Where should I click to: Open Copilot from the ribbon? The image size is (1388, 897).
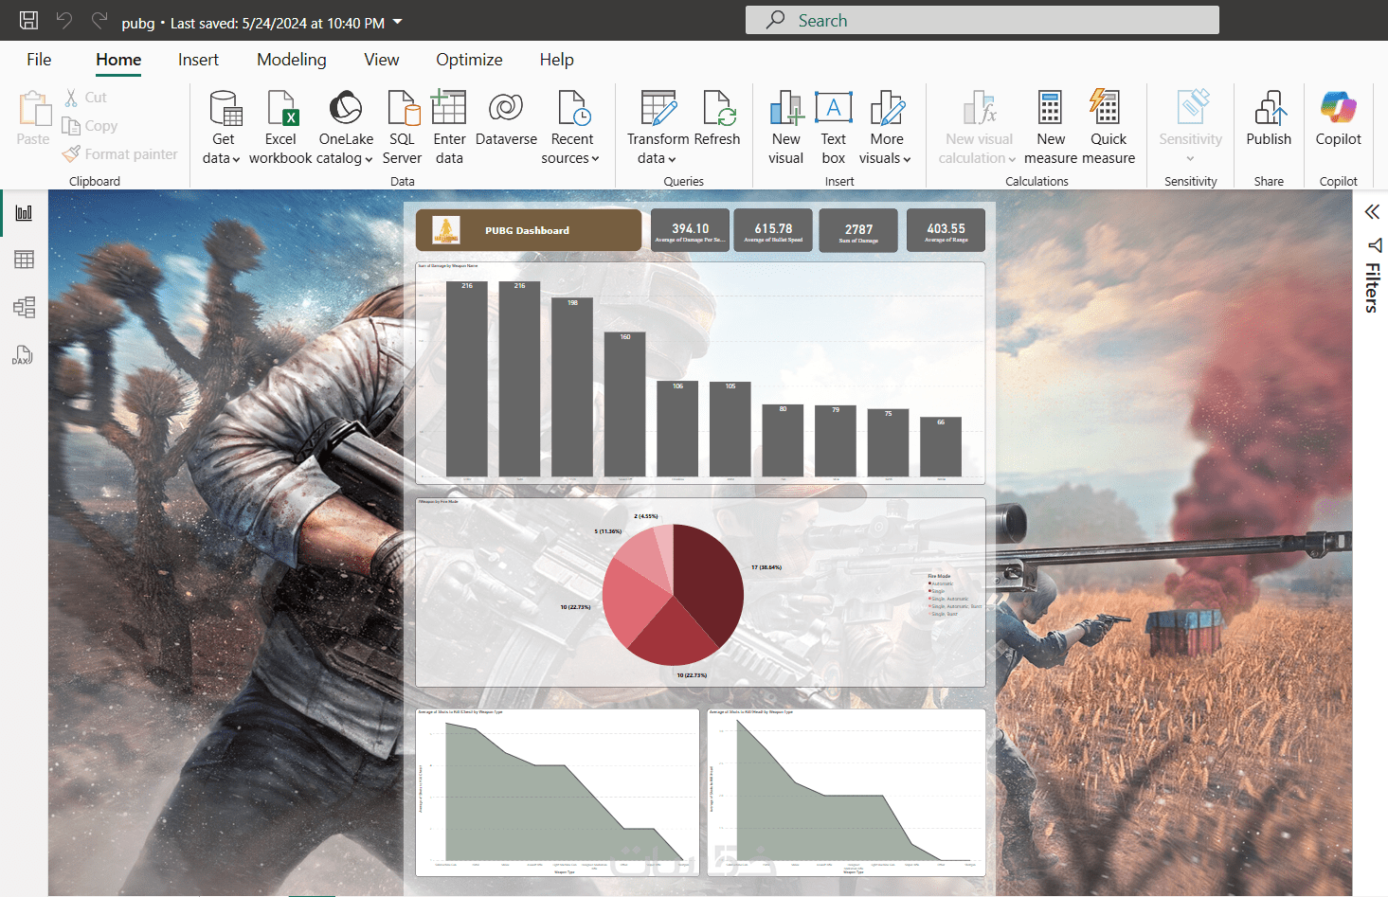tap(1339, 119)
